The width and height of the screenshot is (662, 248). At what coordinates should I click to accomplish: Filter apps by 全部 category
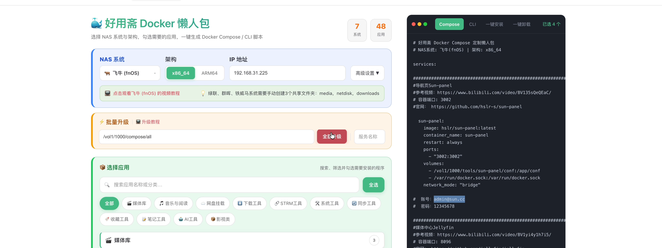click(x=109, y=203)
